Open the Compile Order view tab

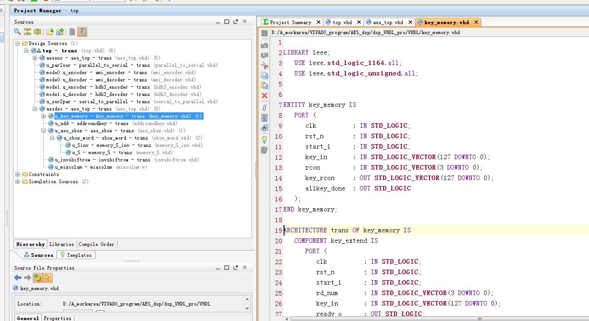point(97,244)
